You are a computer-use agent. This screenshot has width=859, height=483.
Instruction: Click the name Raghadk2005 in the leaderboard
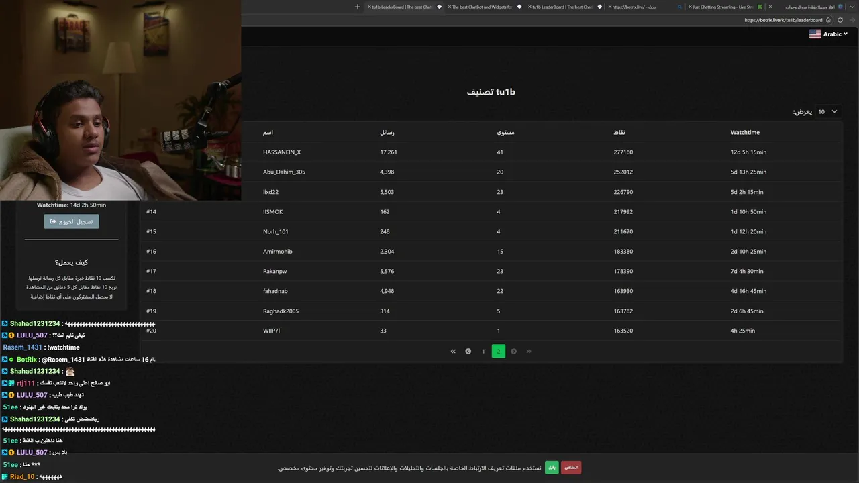coord(281,311)
